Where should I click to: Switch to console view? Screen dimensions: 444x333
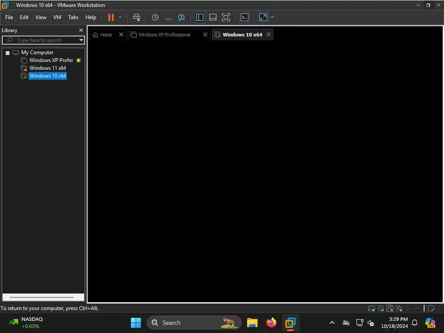click(245, 17)
